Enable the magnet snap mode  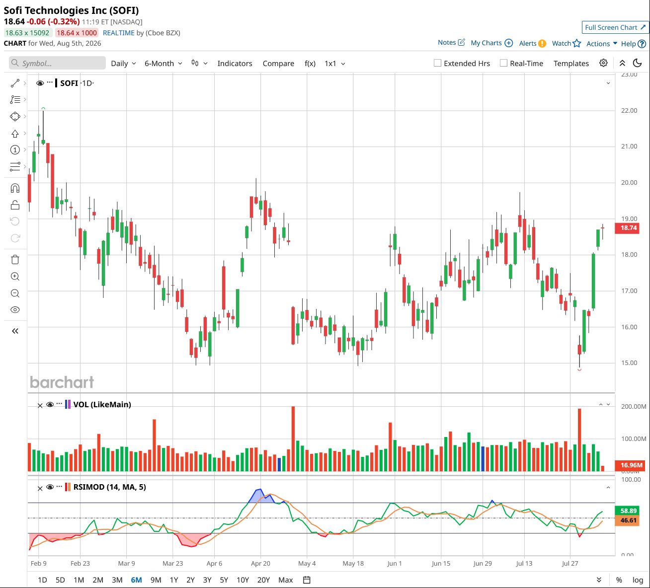(x=15, y=188)
